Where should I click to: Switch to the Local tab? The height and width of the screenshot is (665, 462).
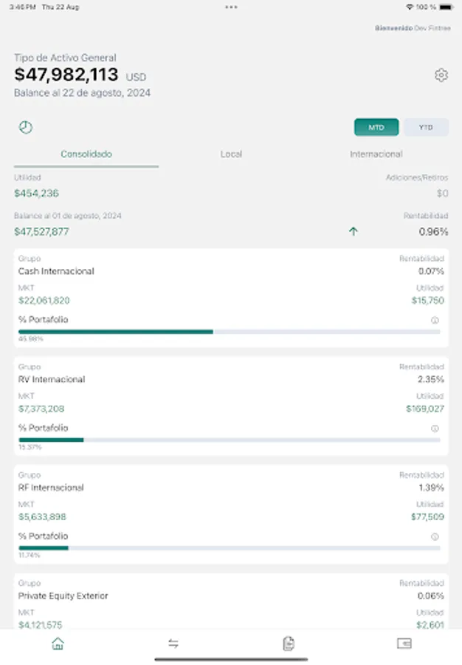point(231,154)
